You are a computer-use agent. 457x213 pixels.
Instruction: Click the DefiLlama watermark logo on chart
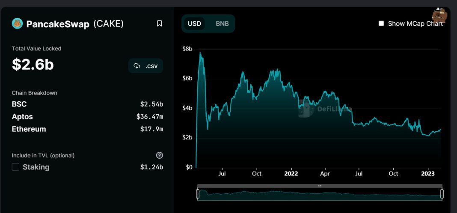tap(305, 109)
